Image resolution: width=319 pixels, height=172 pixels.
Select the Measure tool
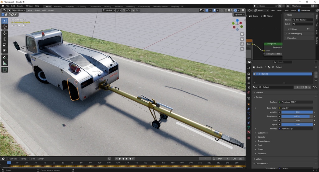coord(5,63)
